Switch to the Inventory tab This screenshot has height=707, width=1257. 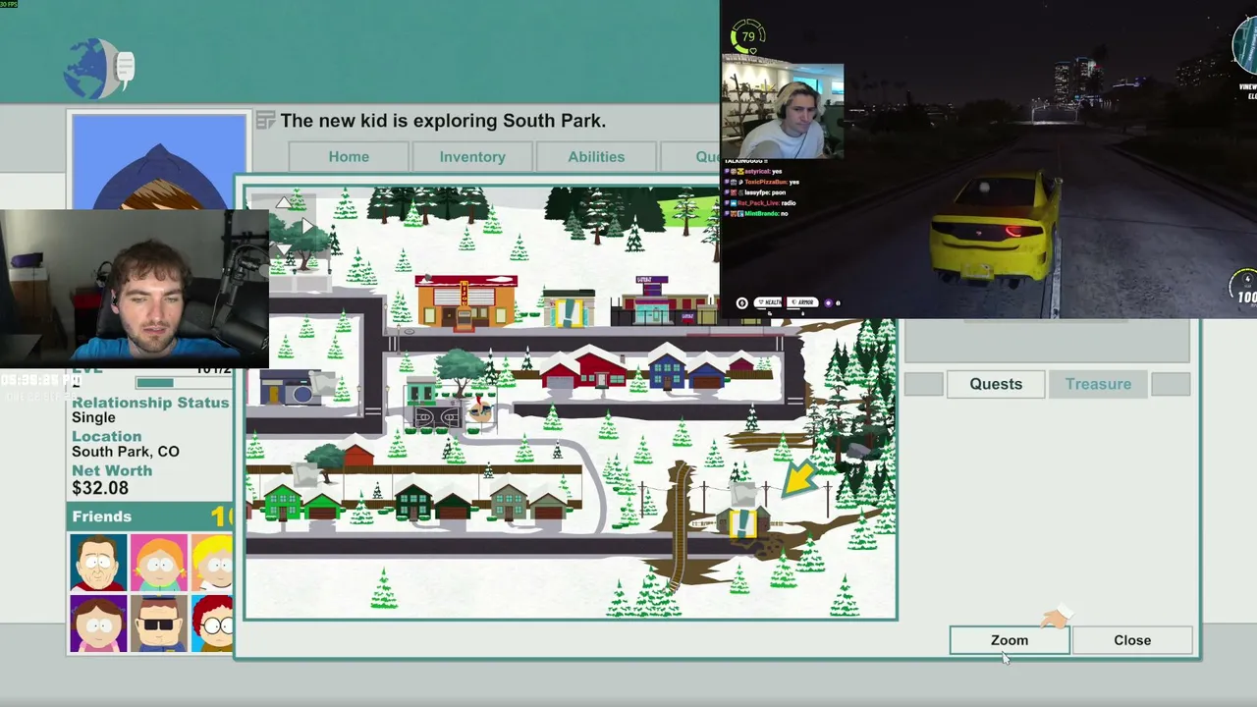coord(472,157)
